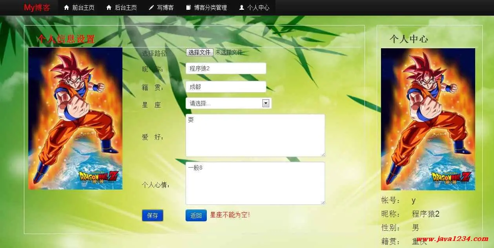Image resolution: width=494 pixels, height=248 pixels.
Task: Open the My博客 brand logo link
Action: tap(37, 7)
